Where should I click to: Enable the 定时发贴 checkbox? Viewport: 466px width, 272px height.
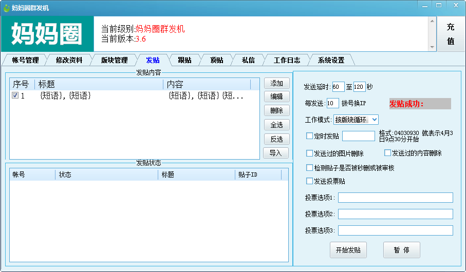point(309,136)
